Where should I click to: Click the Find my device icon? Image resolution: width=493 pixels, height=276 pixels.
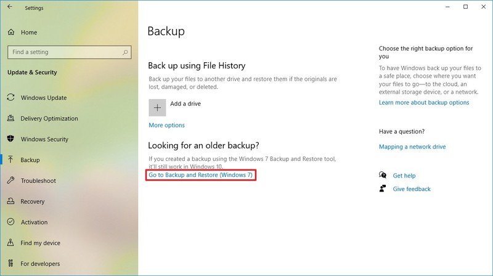point(10,243)
